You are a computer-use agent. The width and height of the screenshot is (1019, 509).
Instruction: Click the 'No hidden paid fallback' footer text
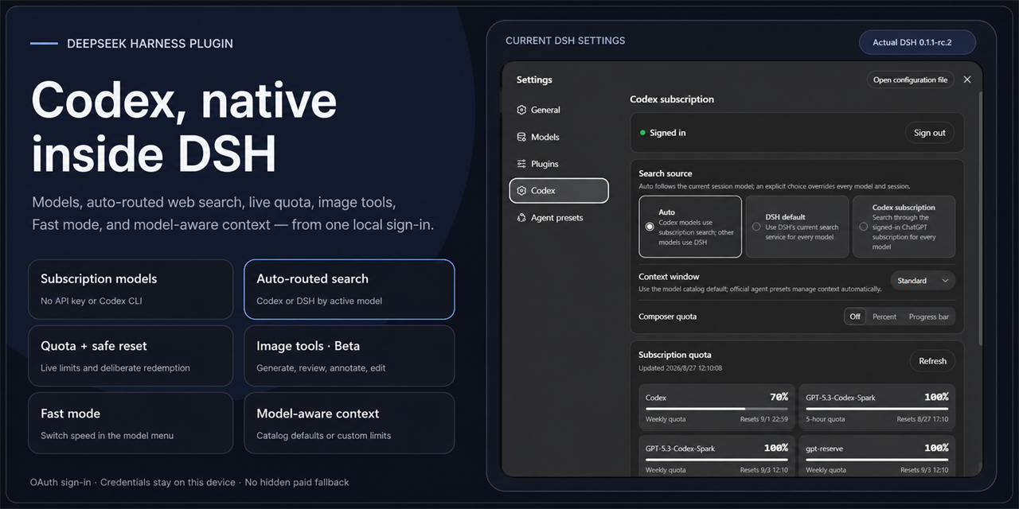pyautogui.click(x=297, y=482)
